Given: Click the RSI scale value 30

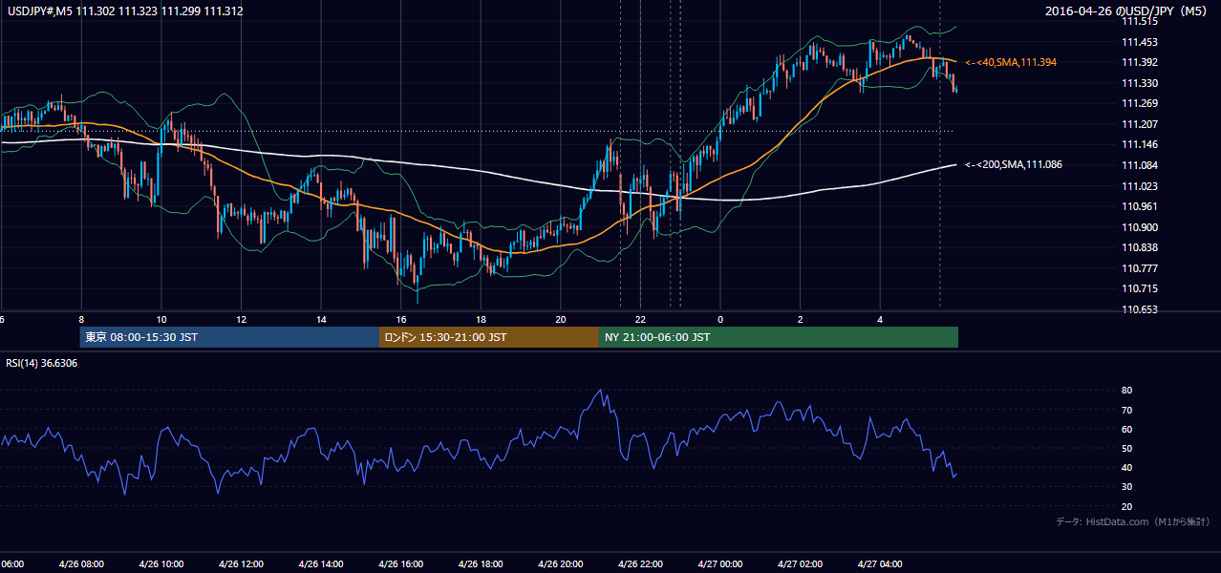Looking at the screenshot, I should click(1126, 487).
